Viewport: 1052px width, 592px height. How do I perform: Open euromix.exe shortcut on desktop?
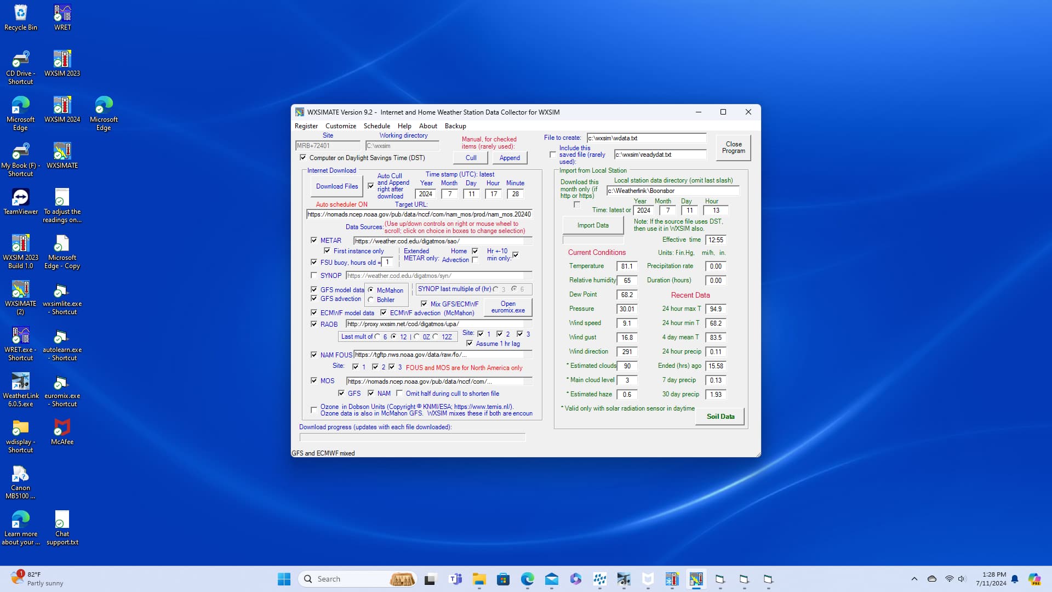tap(62, 390)
